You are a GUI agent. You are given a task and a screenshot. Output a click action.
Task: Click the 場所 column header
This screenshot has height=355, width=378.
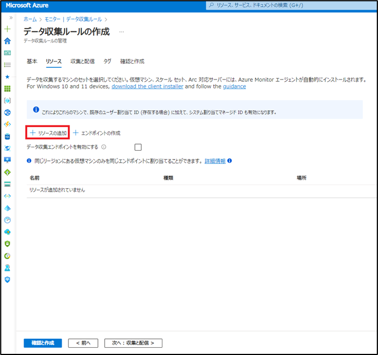(x=301, y=178)
